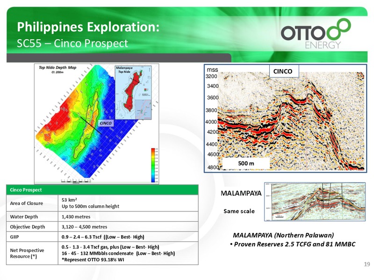Click the 'Same scale' caption
This screenshot has width=374, height=280.
[239, 211]
